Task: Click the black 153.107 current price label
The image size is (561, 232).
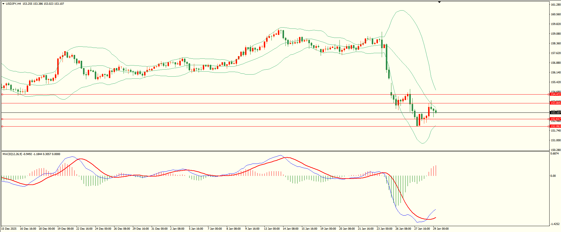Action: click(x=555, y=113)
